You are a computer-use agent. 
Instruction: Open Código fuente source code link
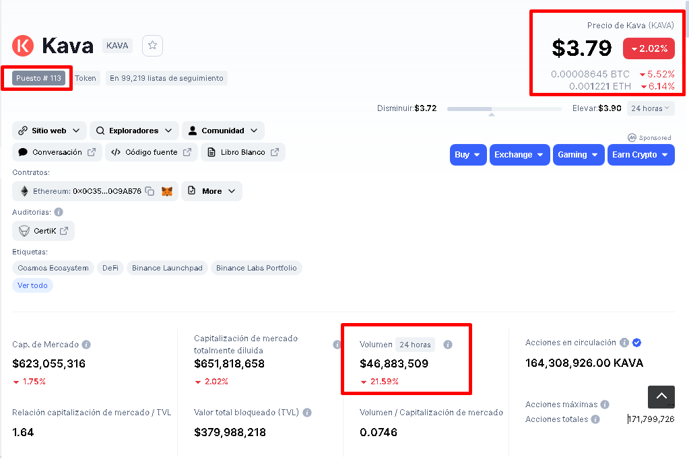click(151, 152)
